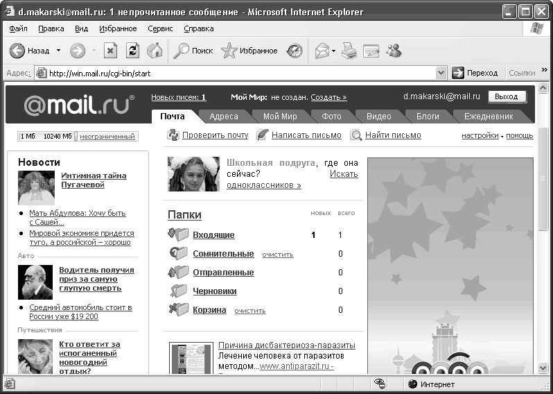Click the Пугачева news thumbnail photo
The image size is (553, 394).
[x=36, y=188]
